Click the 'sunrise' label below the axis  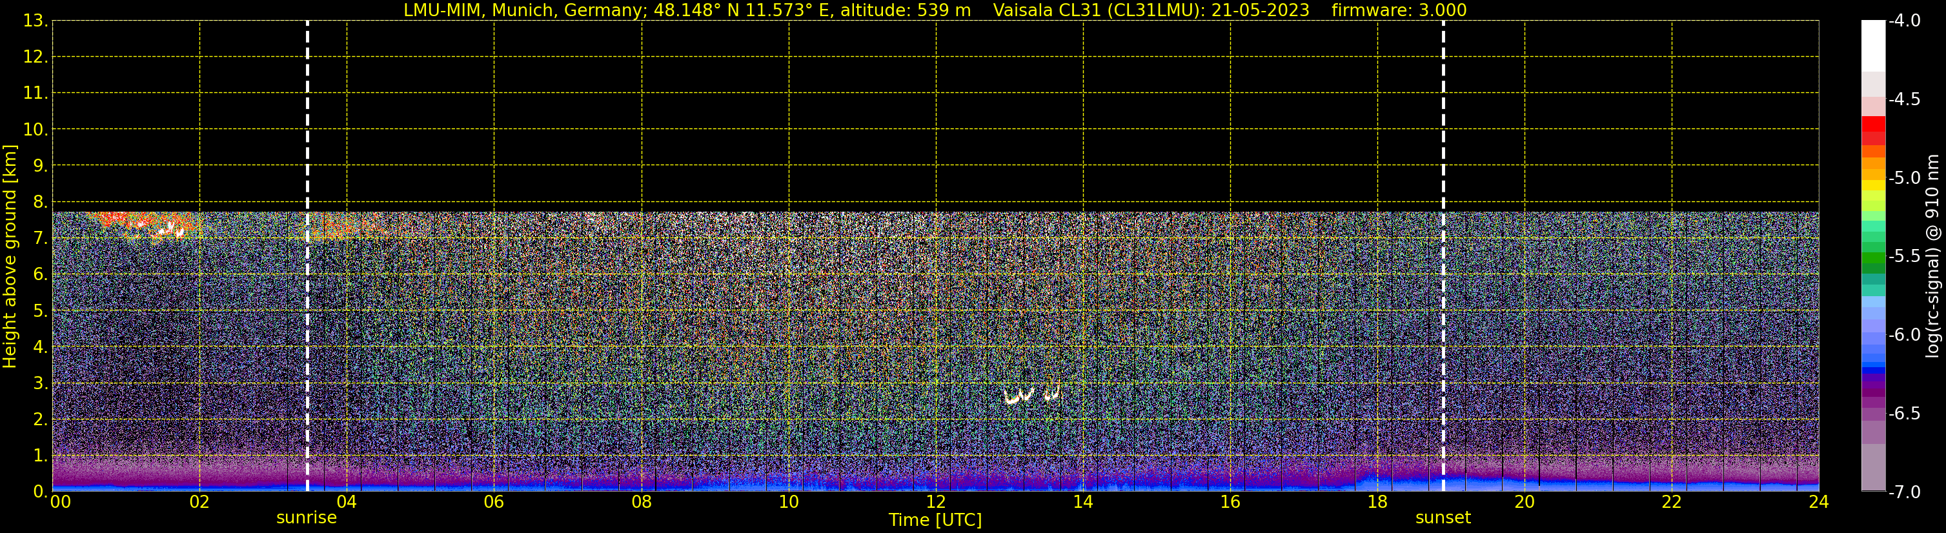pyautogui.click(x=307, y=518)
